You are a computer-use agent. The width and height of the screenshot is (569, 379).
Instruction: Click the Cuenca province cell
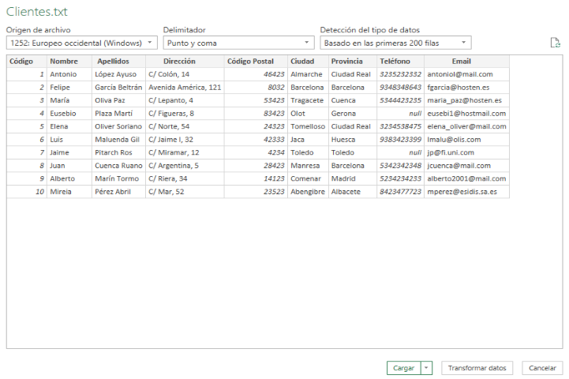point(353,100)
